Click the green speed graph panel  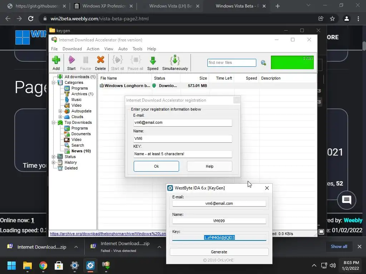[292, 62]
